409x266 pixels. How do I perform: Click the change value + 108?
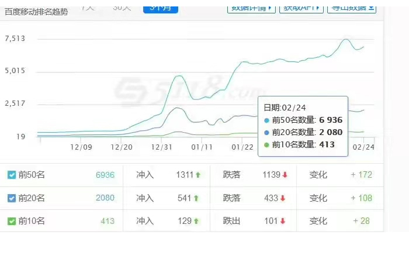(x=361, y=198)
